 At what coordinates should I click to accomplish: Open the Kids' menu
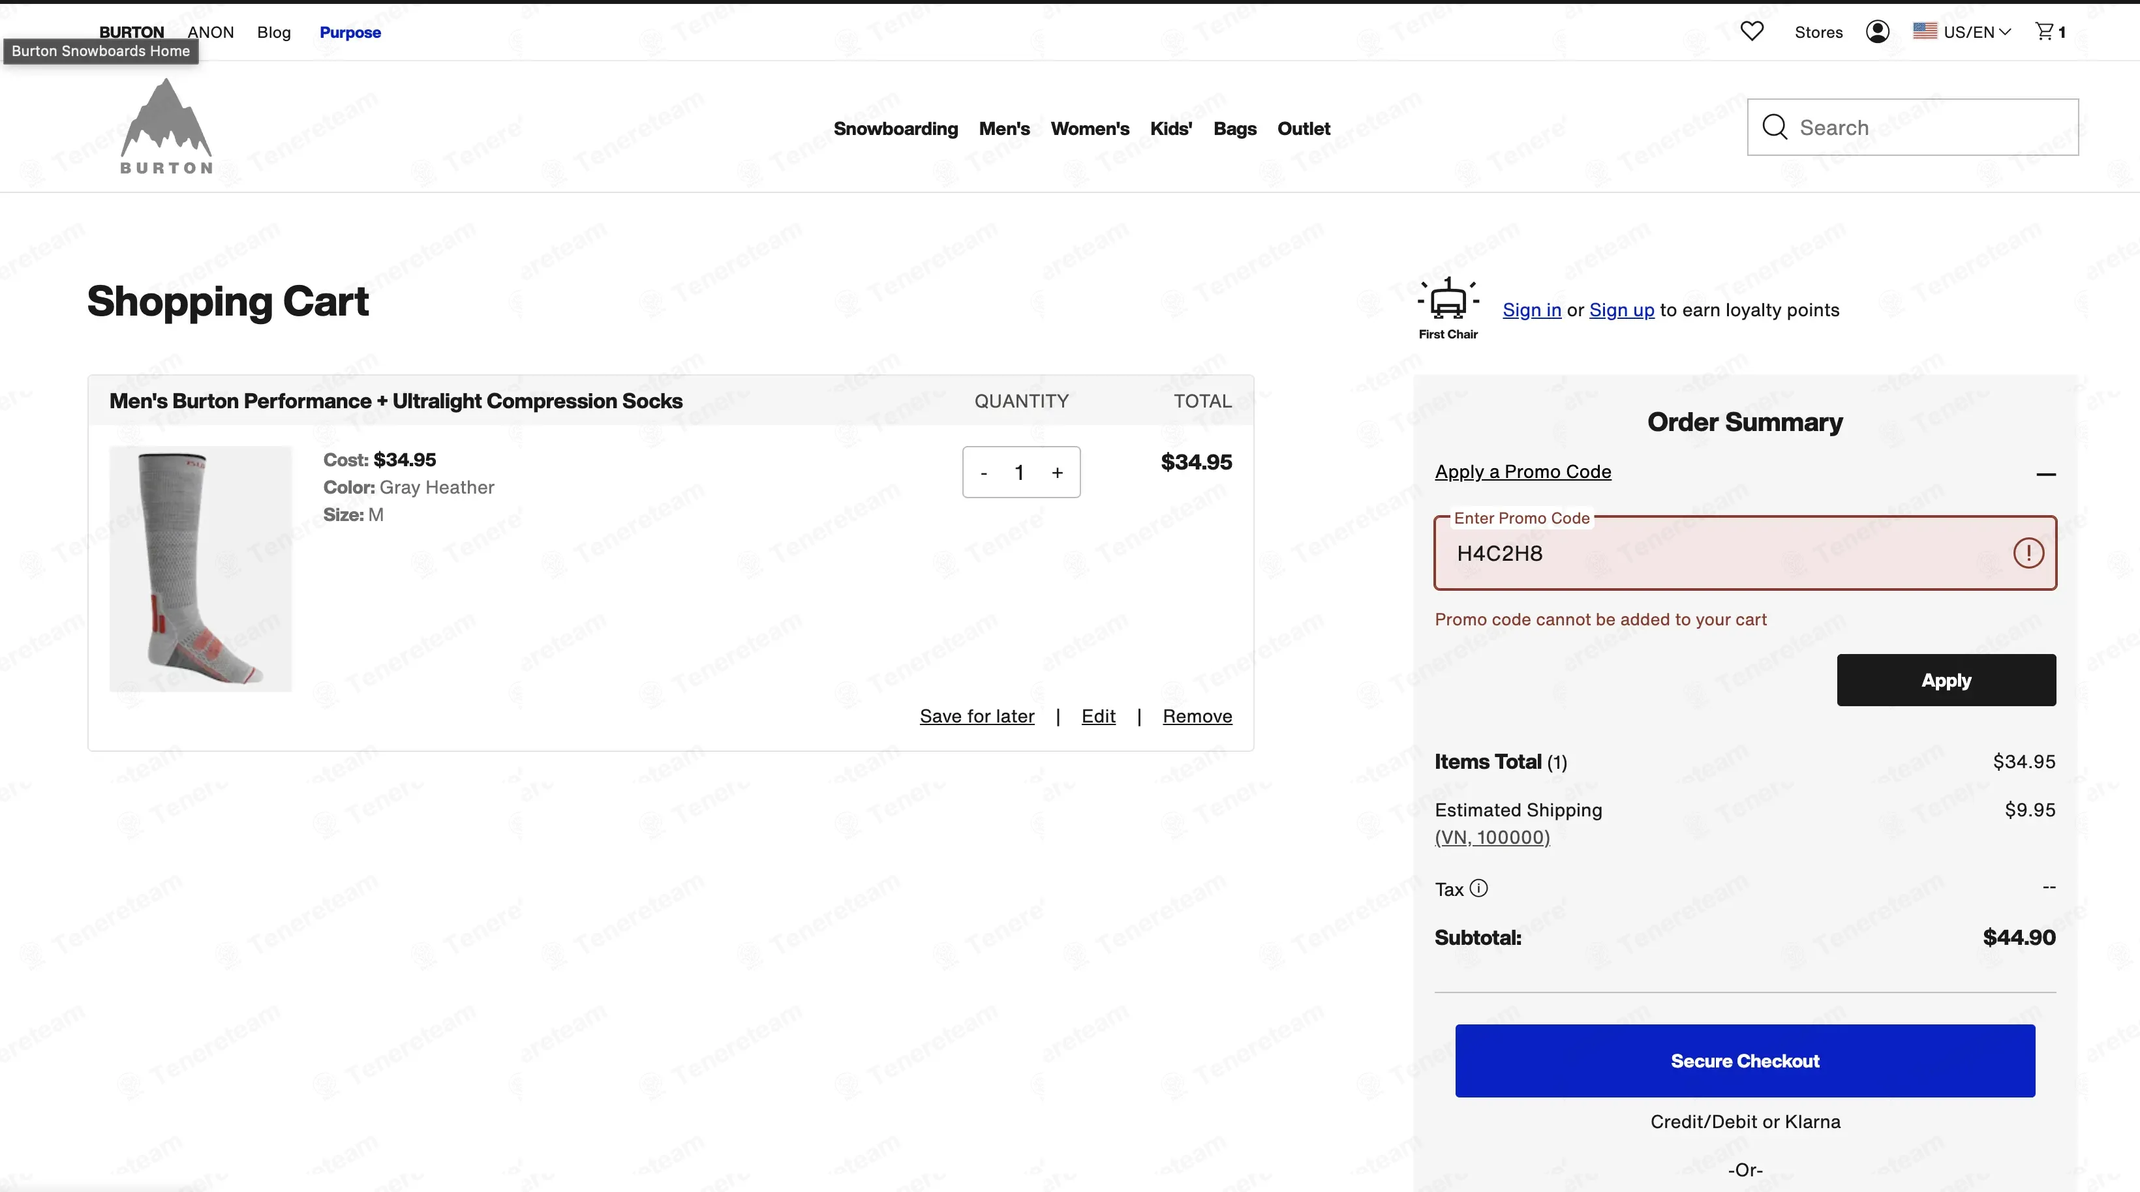(x=1171, y=128)
